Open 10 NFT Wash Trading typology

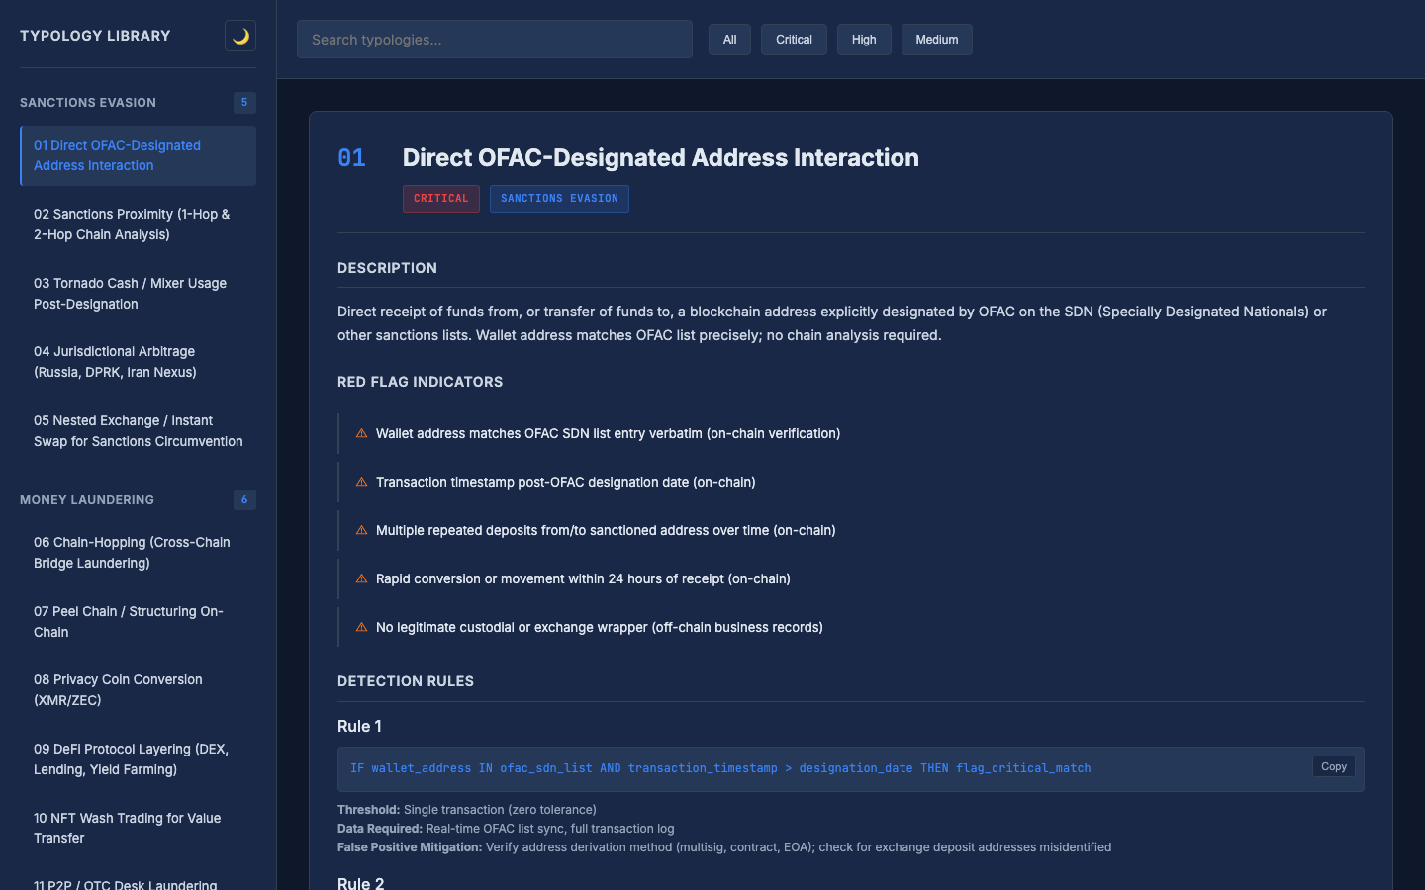[138, 828]
